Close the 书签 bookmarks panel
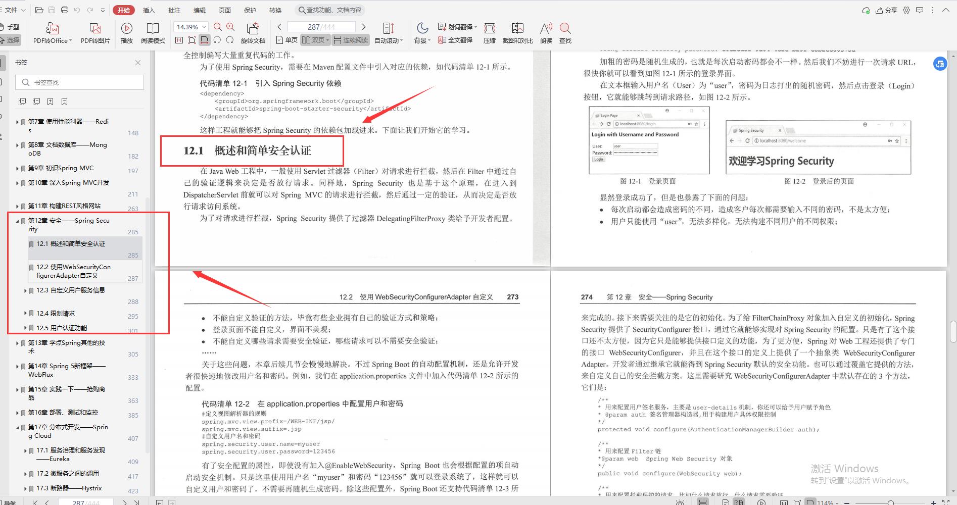 coord(138,63)
